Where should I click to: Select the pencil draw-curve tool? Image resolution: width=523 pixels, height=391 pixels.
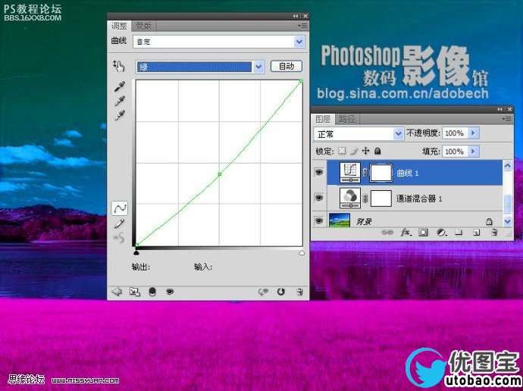click(120, 224)
